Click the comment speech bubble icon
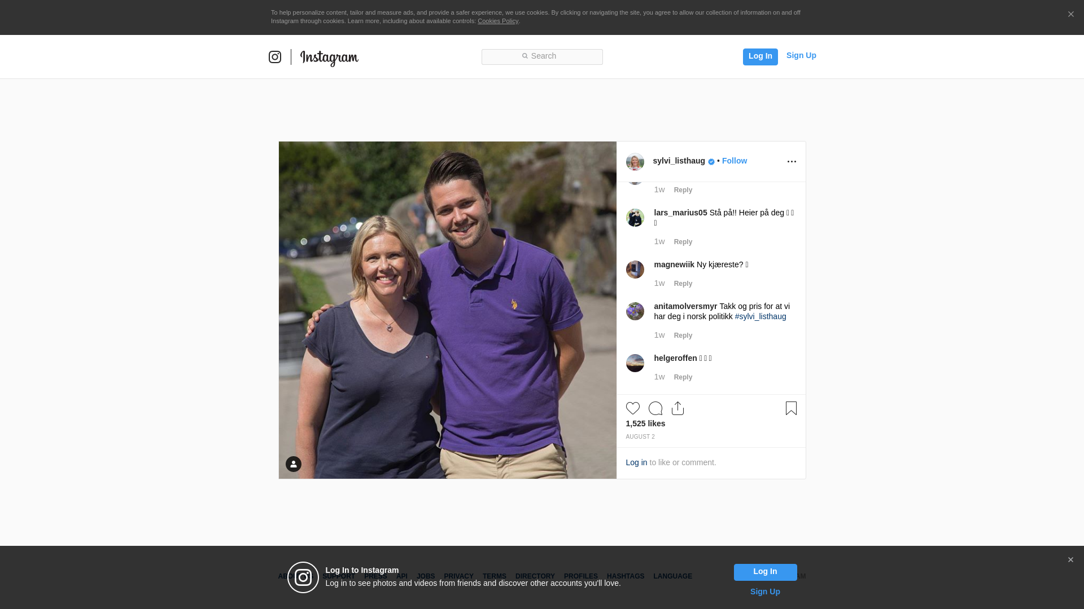Screen dimensions: 1084x609 [655, 408]
